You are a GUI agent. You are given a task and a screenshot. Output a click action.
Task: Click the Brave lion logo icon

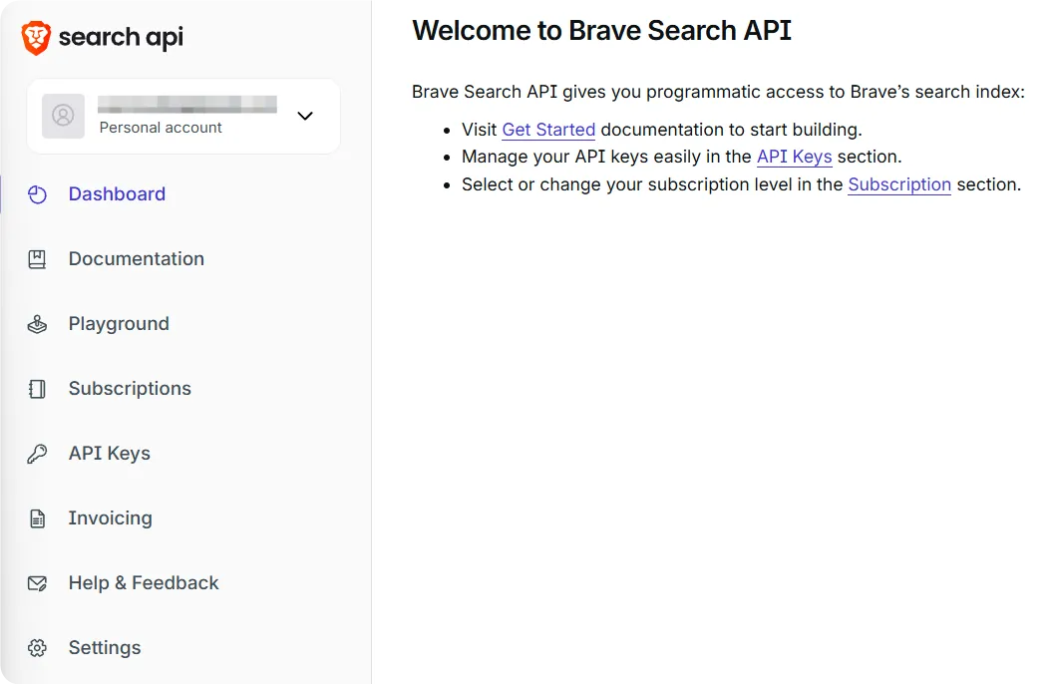36,36
